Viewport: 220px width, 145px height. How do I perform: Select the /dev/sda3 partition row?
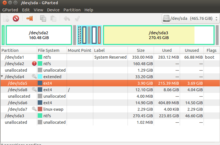click(x=110, y=116)
